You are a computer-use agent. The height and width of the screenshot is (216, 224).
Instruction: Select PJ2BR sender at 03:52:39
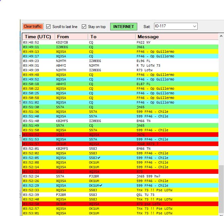click(x=61, y=195)
